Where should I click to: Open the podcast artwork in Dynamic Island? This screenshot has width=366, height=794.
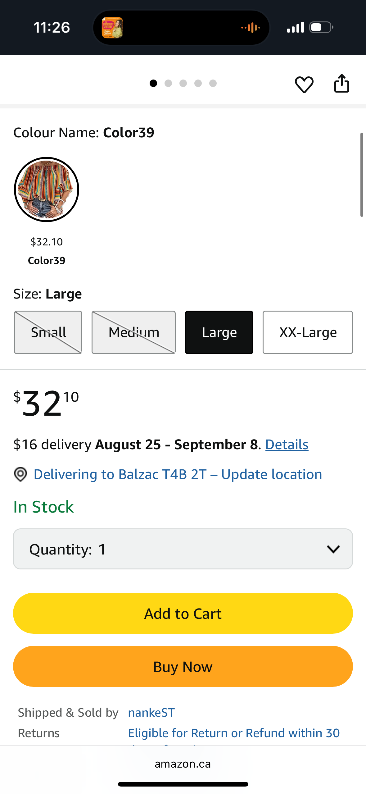point(112,28)
